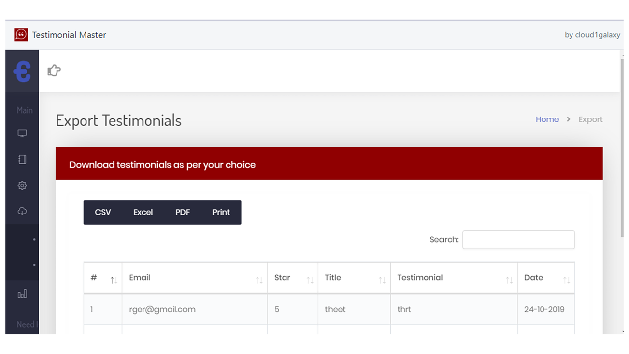Open analytics via the bar chart icon
Screen dimensions: 629x354
click(22, 294)
